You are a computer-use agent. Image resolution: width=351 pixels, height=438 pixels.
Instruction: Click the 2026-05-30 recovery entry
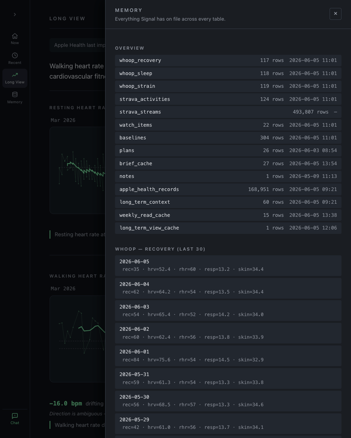pyautogui.click(x=228, y=401)
